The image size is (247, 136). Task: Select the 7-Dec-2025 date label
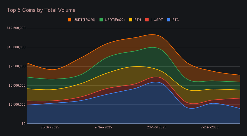[x=210, y=127]
